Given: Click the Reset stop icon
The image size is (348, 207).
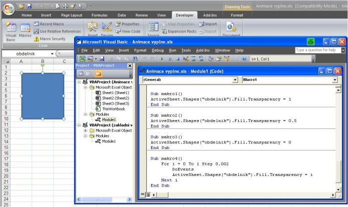Looking at the screenshot, I should [x=178, y=58].
